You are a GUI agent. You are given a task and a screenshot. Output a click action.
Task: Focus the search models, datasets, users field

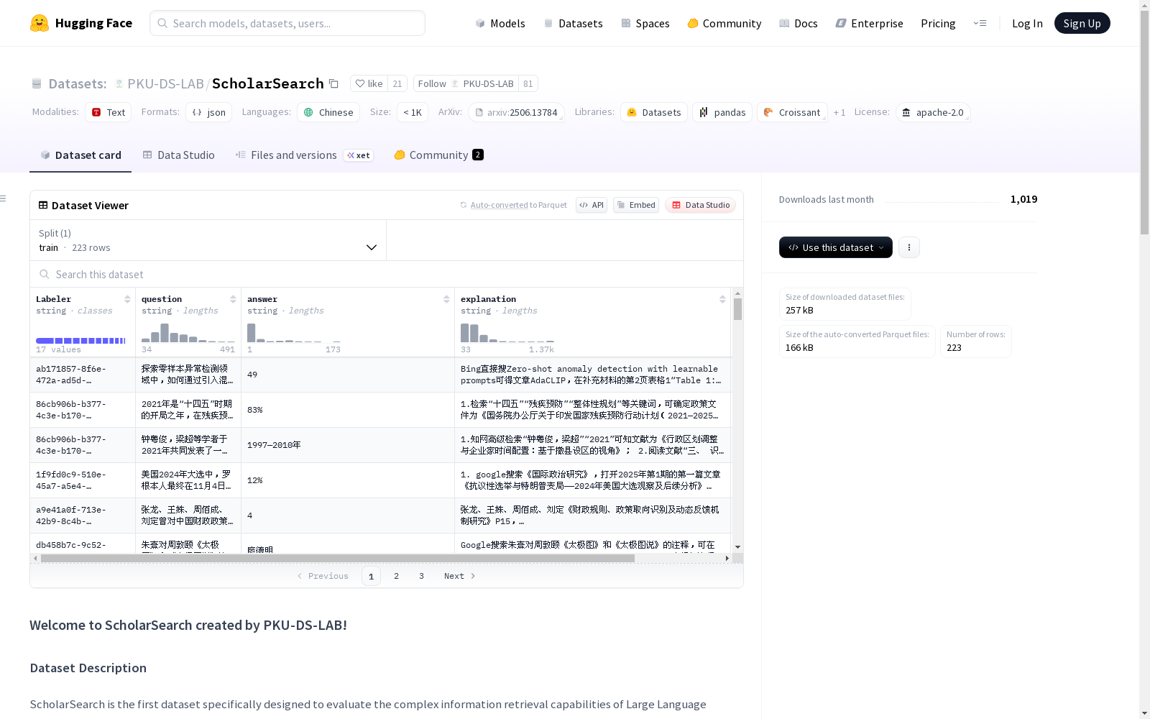[287, 23]
